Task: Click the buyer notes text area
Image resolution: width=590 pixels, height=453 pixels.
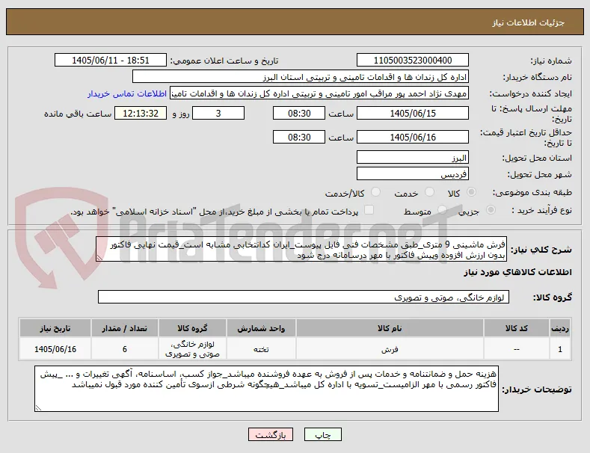Action: pyautogui.click(x=266, y=389)
